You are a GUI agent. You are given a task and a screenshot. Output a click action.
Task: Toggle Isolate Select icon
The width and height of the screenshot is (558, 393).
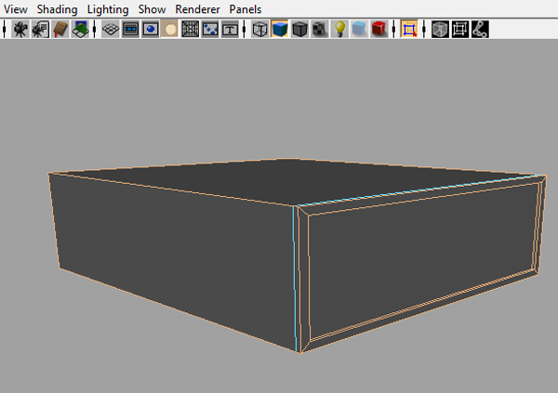pyautogui.click(x=409, y=29)
